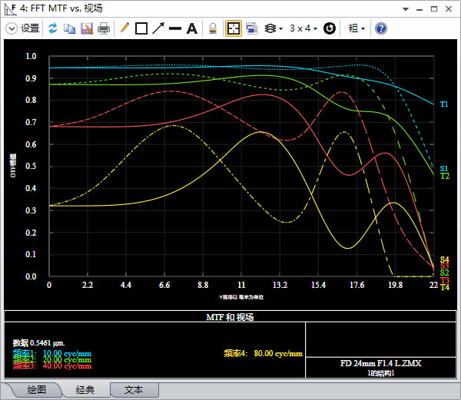The width and height of the screenshot is (461, 400).
Task: Click the MTF 和 视场 plot title
Action: [x=230, y=317]
